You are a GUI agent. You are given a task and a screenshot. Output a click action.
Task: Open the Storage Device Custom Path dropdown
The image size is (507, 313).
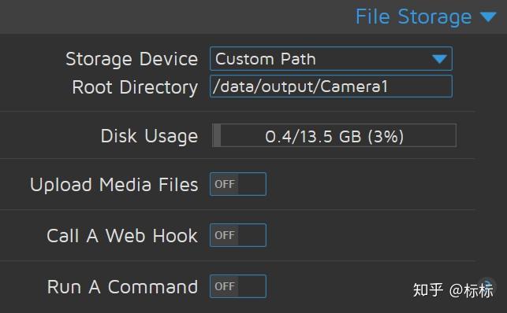pos(331,59)
